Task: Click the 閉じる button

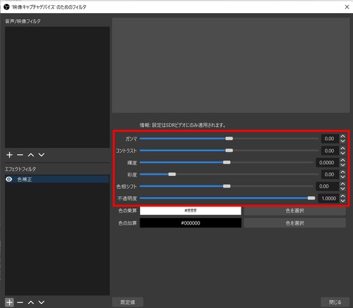Action: 335,302
